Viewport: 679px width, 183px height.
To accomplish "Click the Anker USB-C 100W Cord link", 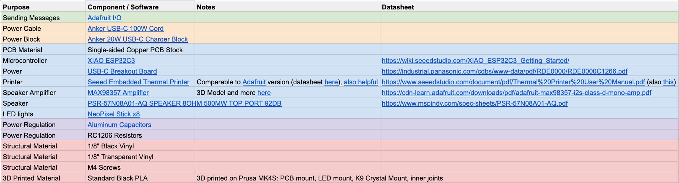I will [x=125, y=29].
